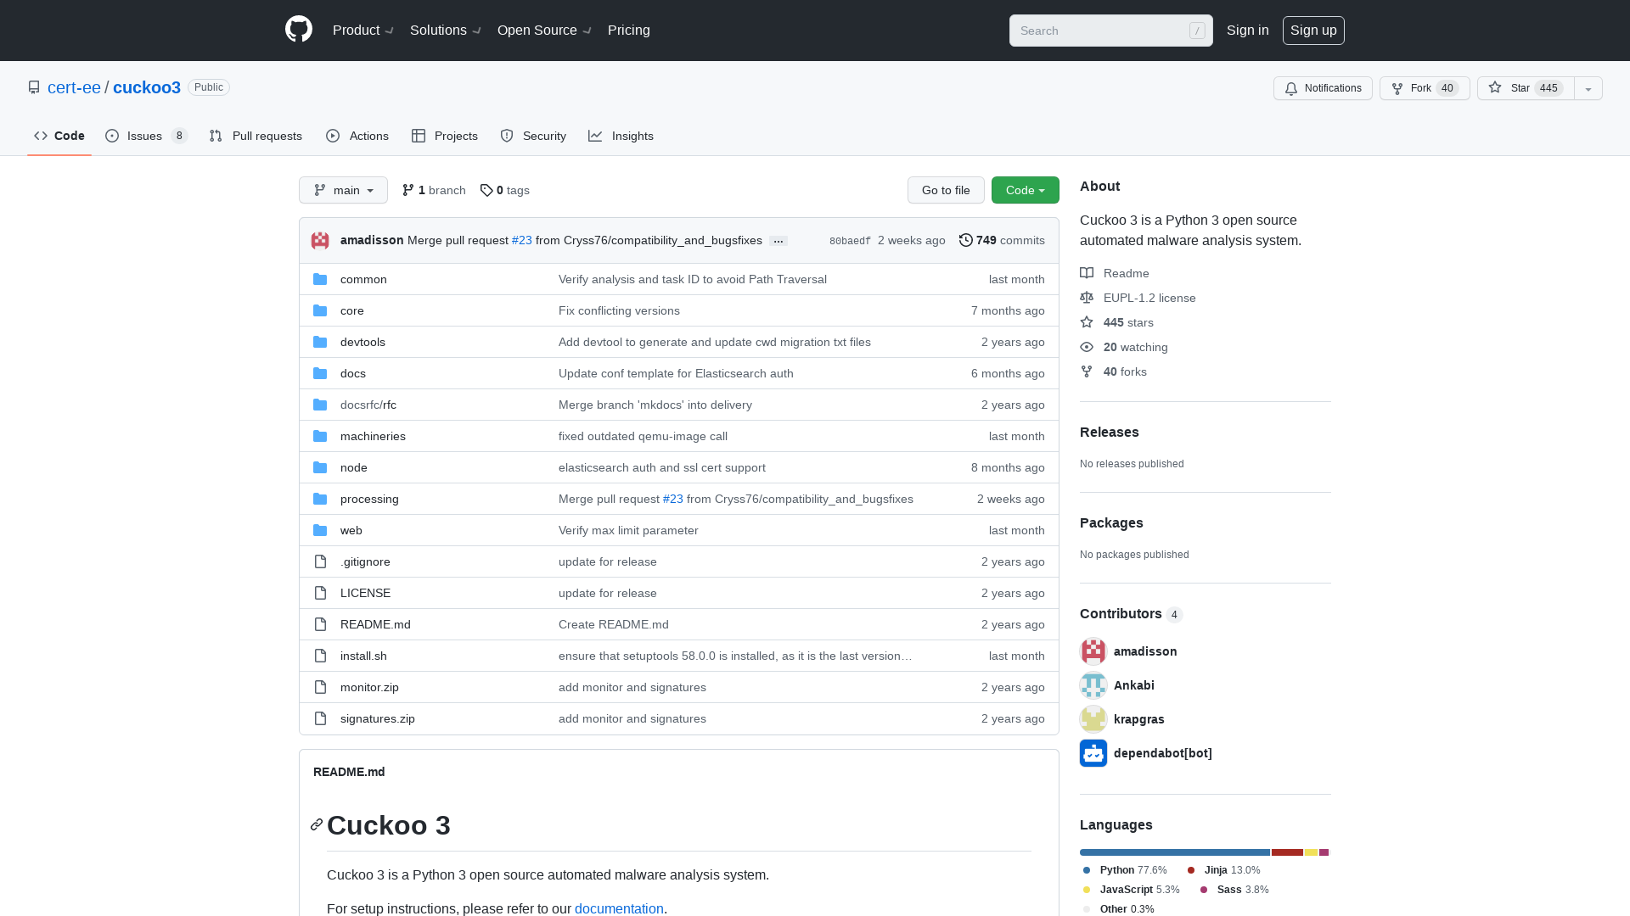Click the .gitignore file icon
Screen dimensions: 1630x916
[x=320, y=561]
